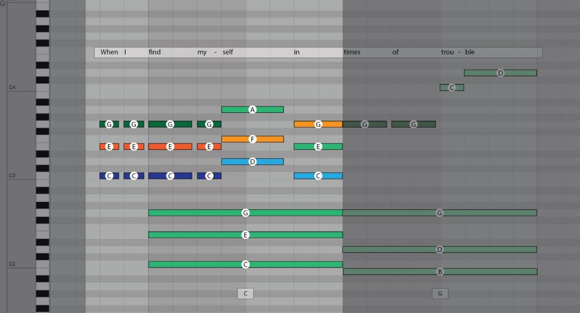
Task: Select the navy C note under "find"
Action: 170,176
